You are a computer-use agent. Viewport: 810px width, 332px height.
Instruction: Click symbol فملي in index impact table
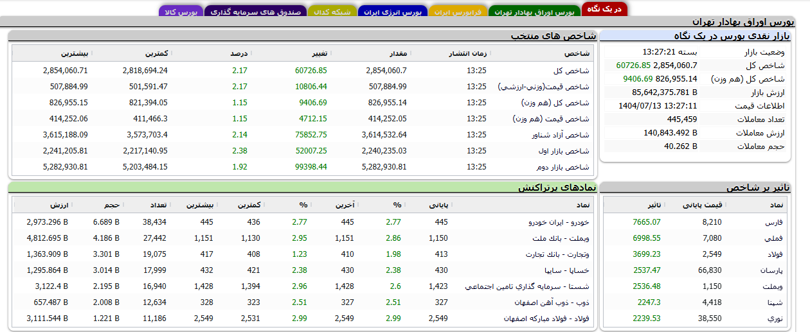pos(772,238)
